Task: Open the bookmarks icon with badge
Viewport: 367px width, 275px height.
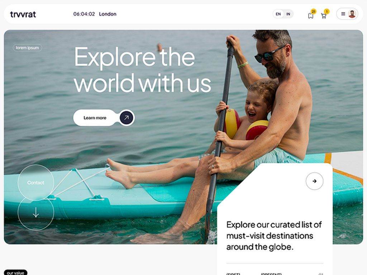Action: pyautogui.click(x=311, y=16)
